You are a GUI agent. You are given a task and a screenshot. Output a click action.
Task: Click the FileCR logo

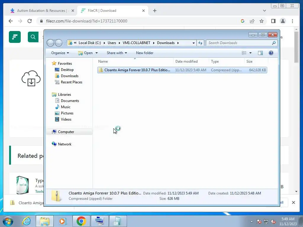pyautogui.click(x=15, y=37)
